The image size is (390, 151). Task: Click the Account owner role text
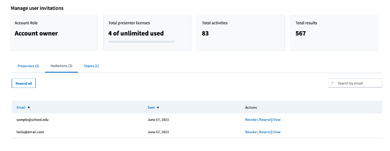click(36, 34)
